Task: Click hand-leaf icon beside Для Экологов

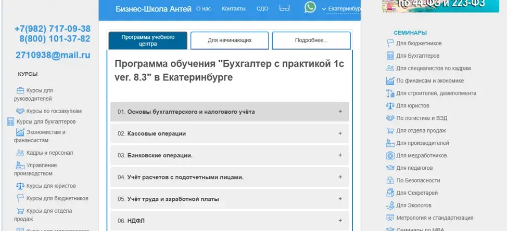Action: [390, 205]
